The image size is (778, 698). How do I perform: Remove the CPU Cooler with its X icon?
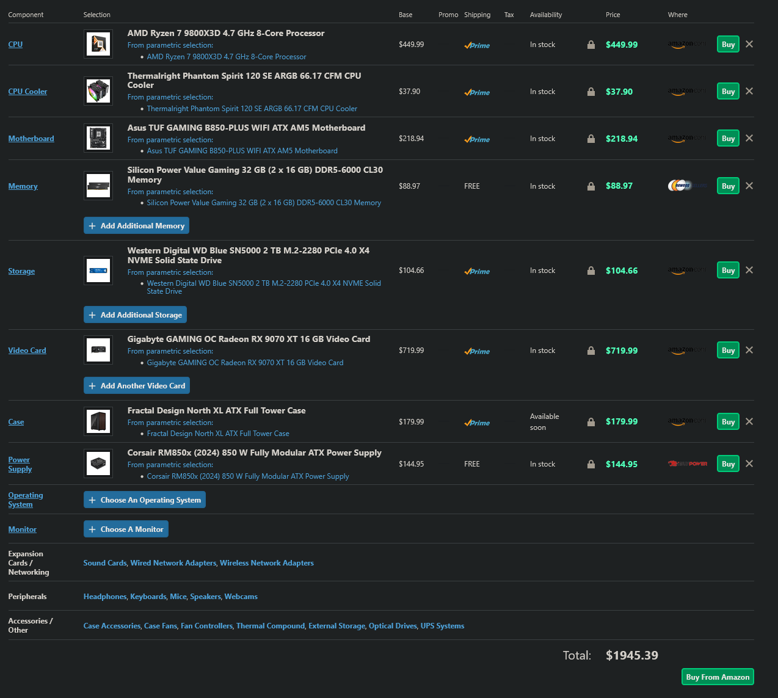[x=749, y=91]
